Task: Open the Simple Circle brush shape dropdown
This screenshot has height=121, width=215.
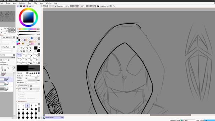Action: tap(31, 86)
